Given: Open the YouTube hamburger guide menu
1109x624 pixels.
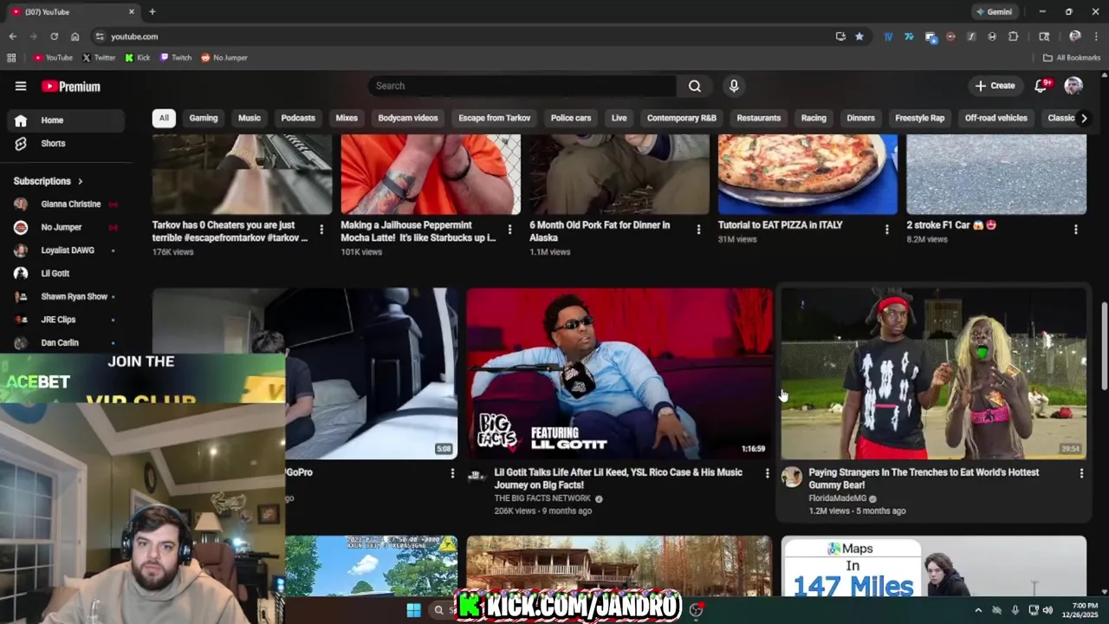Looking at the screenshot, I should click(x=21, y=86).
